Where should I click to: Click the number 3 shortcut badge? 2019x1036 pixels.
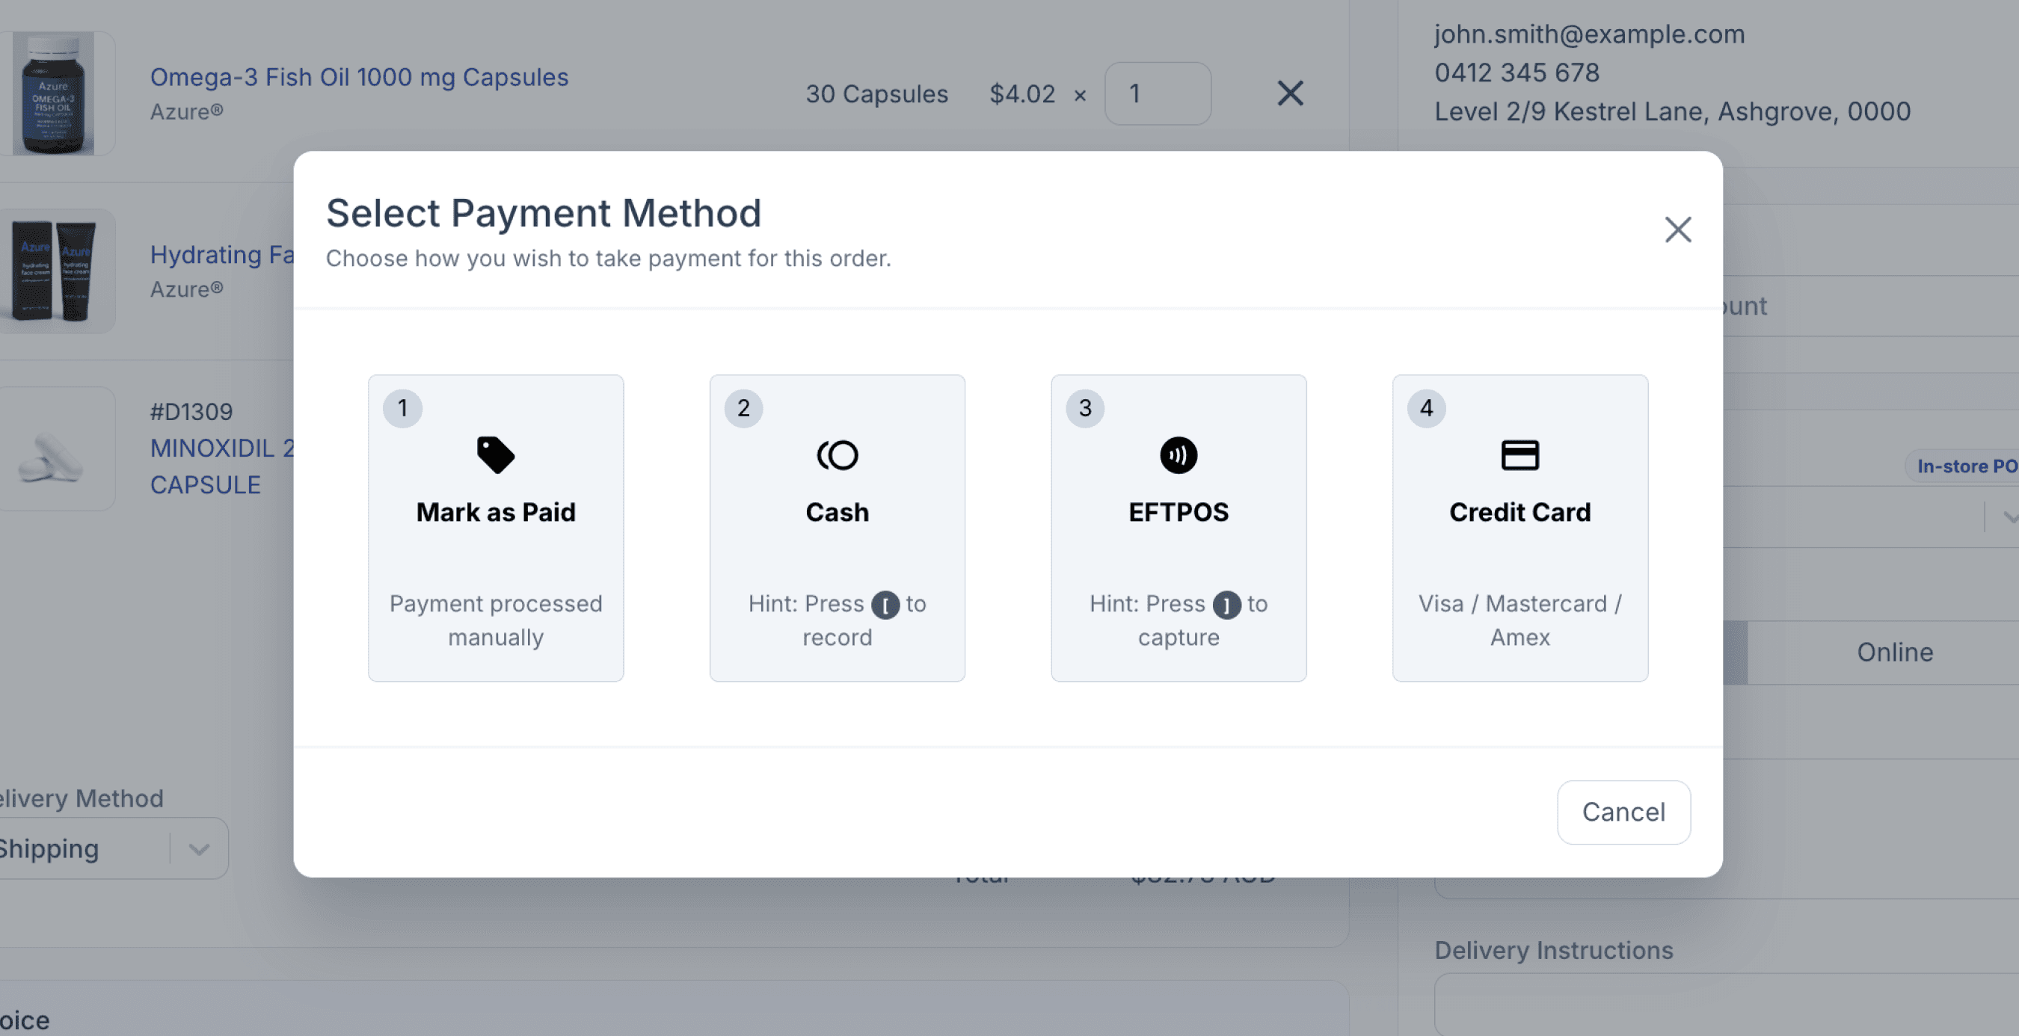coord(1085,408)
